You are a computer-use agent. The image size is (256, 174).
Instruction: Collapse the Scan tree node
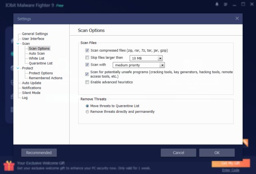[18, 44]
